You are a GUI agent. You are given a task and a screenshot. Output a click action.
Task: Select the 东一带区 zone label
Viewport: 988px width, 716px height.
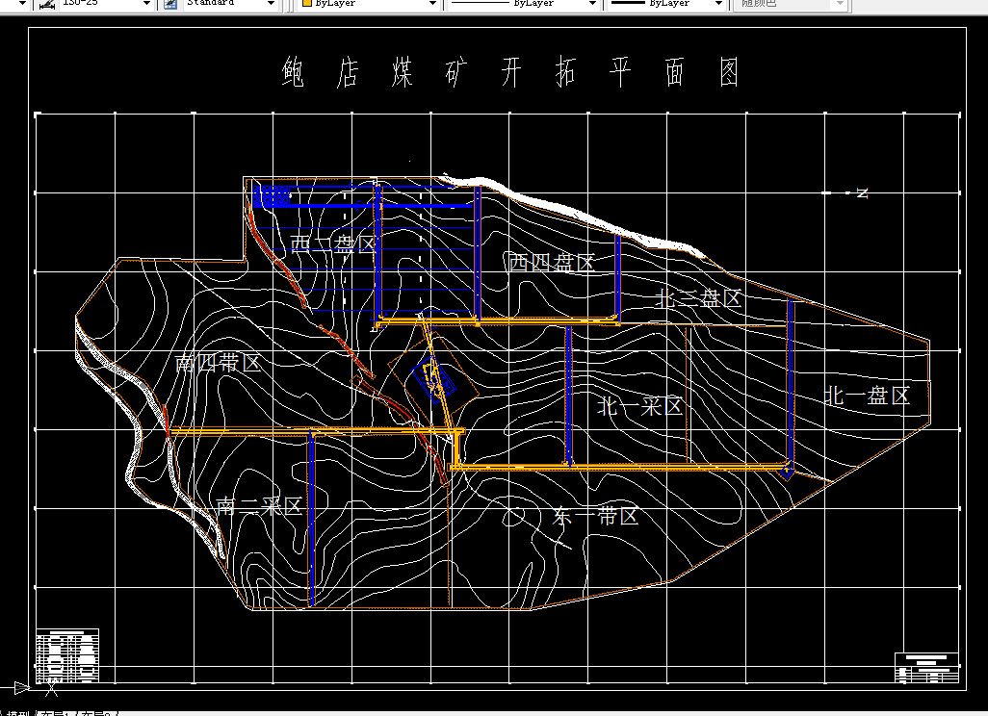pos(595,516)
